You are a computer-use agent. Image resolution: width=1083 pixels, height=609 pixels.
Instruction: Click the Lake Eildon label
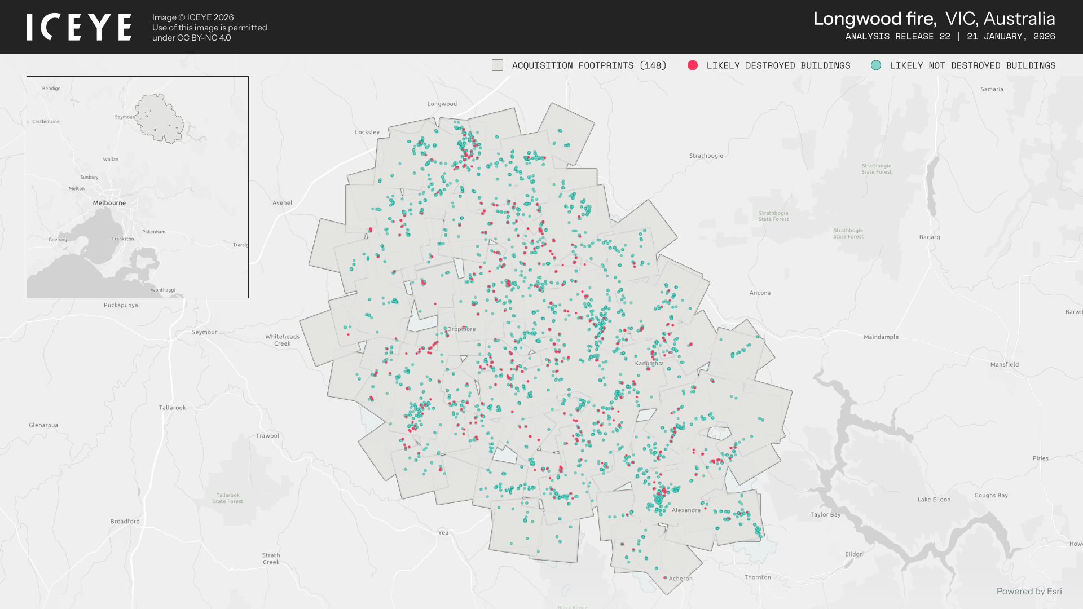(x=934, y=500)
